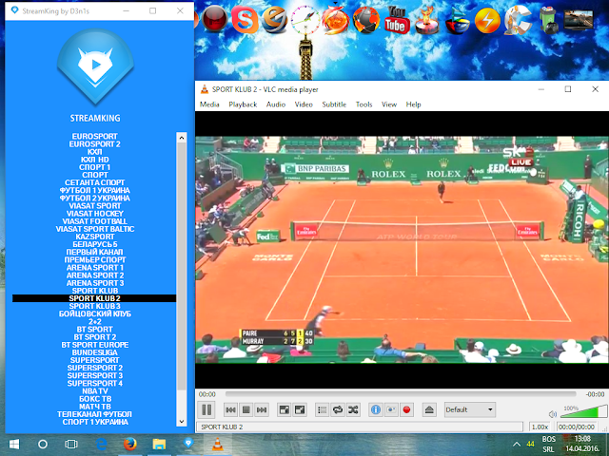609x456 pixels.
Task: Select the highlighted SPORT KLUB 2 channel
Action: (x=94, y=298)
